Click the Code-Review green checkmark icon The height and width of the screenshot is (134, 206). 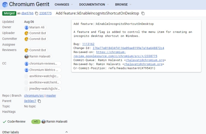(4, 122)
